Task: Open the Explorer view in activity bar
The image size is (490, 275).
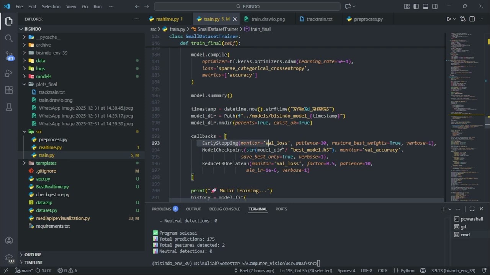Action: click(9, 21)
